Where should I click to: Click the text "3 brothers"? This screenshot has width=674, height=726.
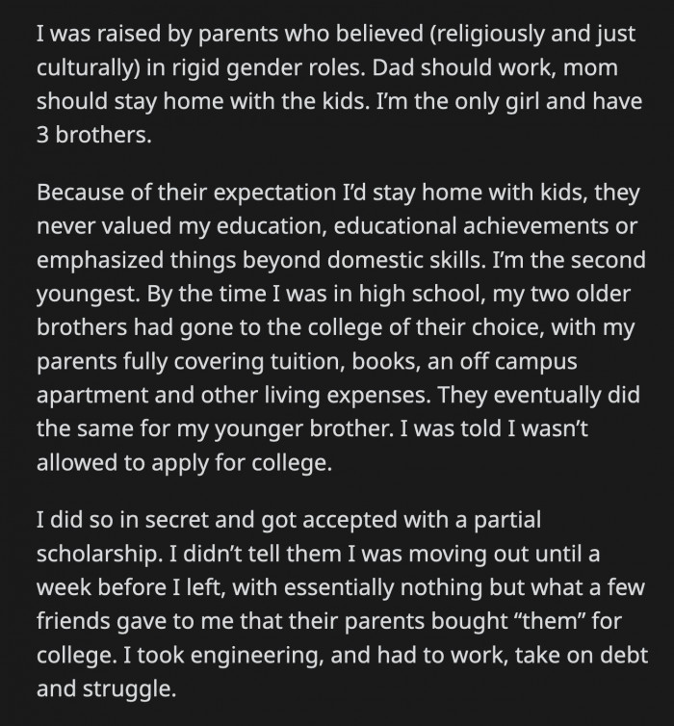coord(92,135)
